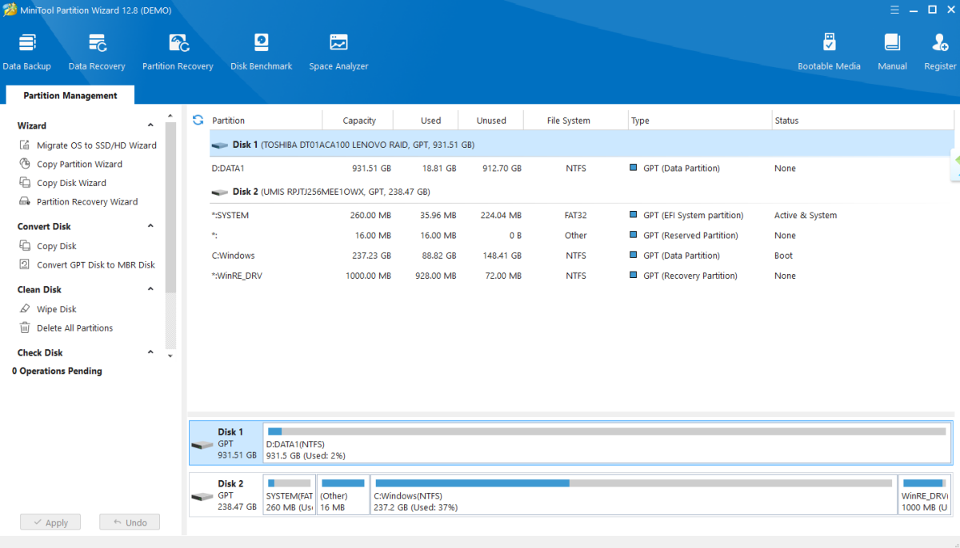Sort by the Used column header

[426, 121]
